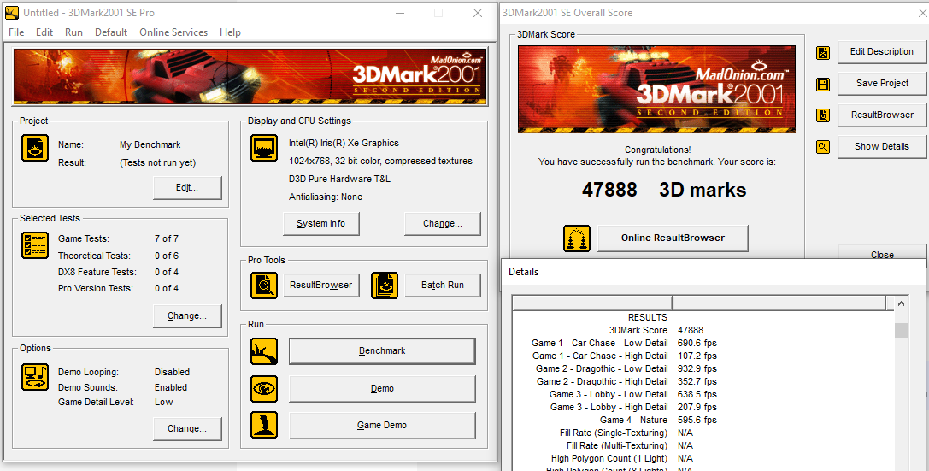
Task: Click the second Details column header
Action: click(779, 303)
